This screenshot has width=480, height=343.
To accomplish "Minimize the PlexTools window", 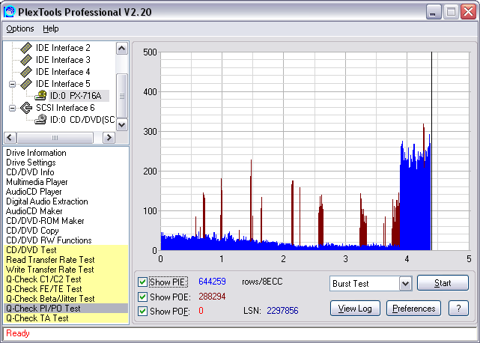I will (434, 12).
